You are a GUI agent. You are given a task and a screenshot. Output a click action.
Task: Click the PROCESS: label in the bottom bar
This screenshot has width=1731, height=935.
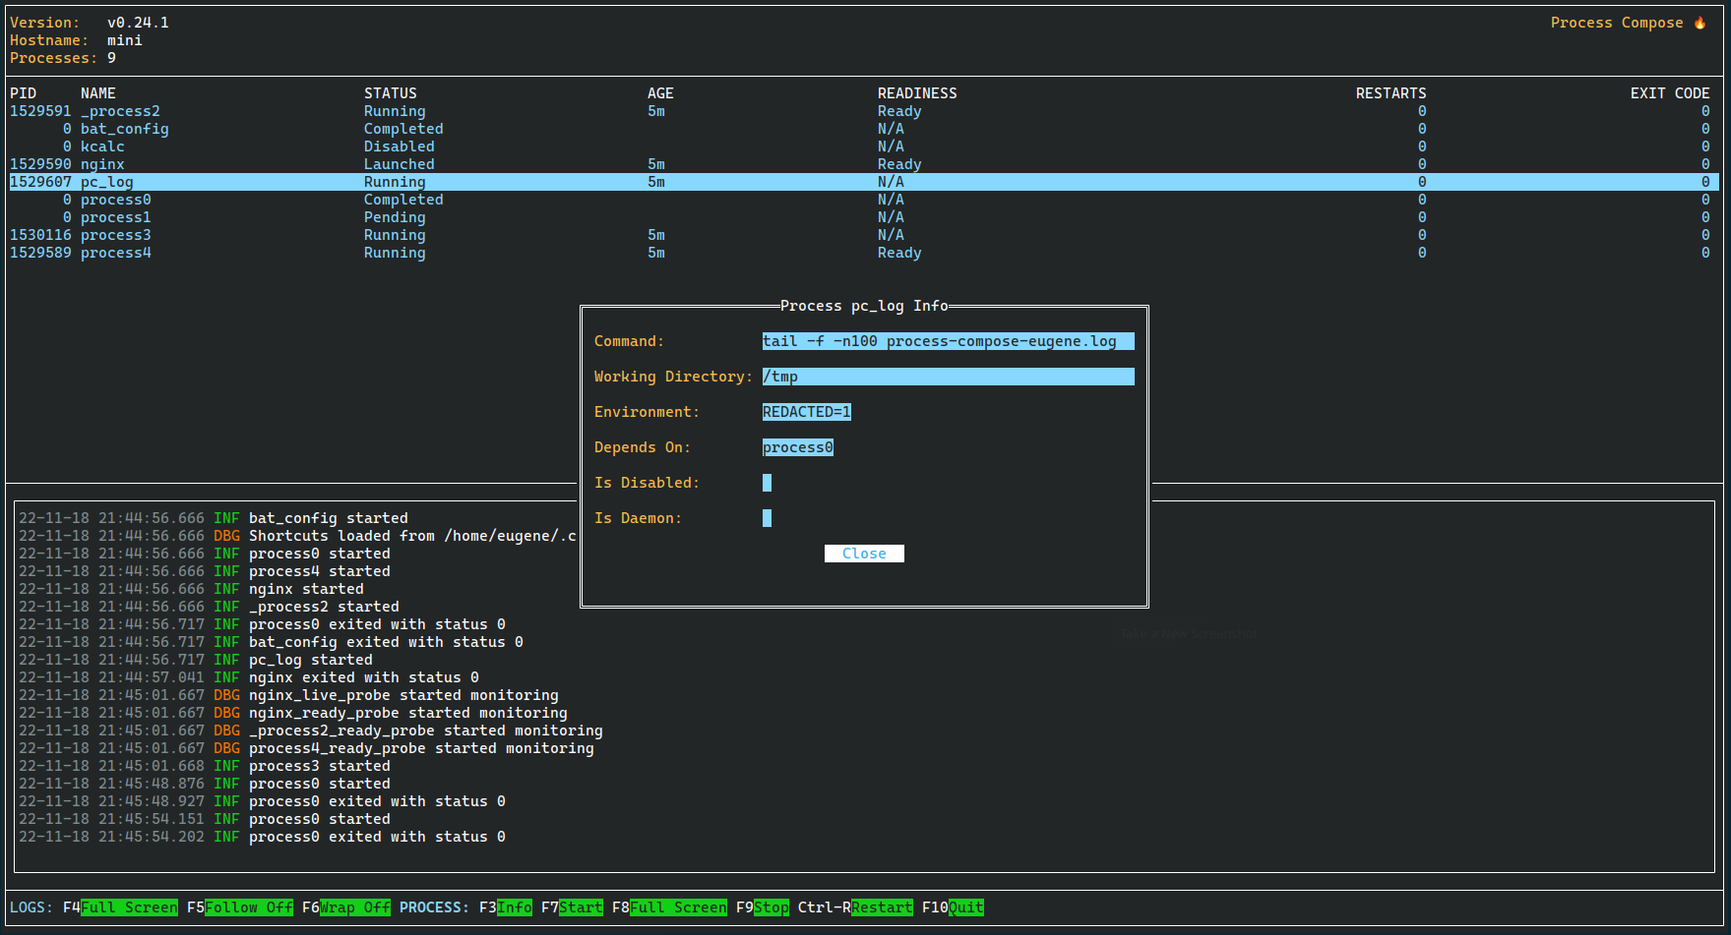[435, 907]
